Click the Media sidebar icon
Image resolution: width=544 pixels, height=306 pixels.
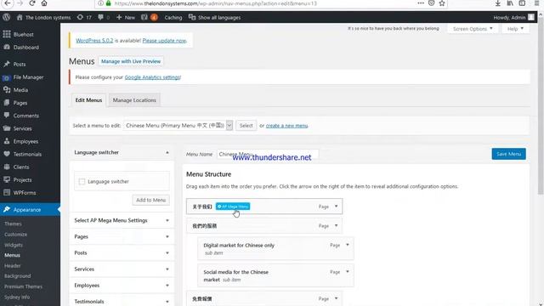7,90
